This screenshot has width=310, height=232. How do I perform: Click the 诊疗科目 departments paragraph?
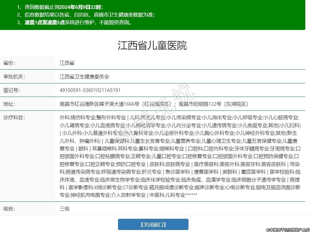pos(180,156)
